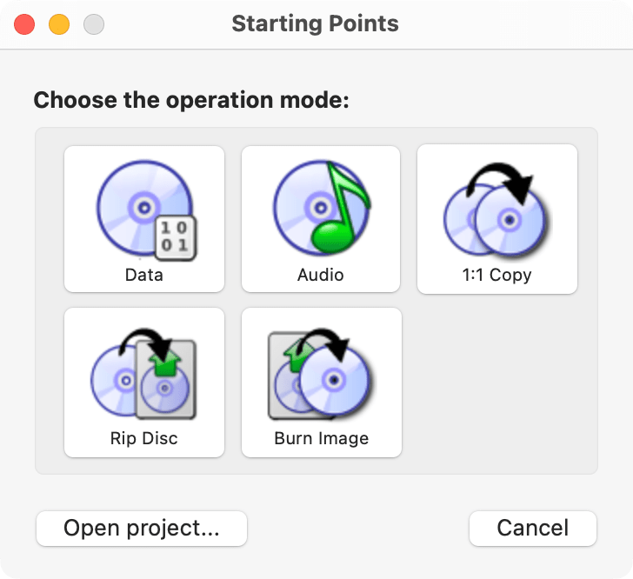
Task: Close the Starting Points window
Action: pos(24,24)
